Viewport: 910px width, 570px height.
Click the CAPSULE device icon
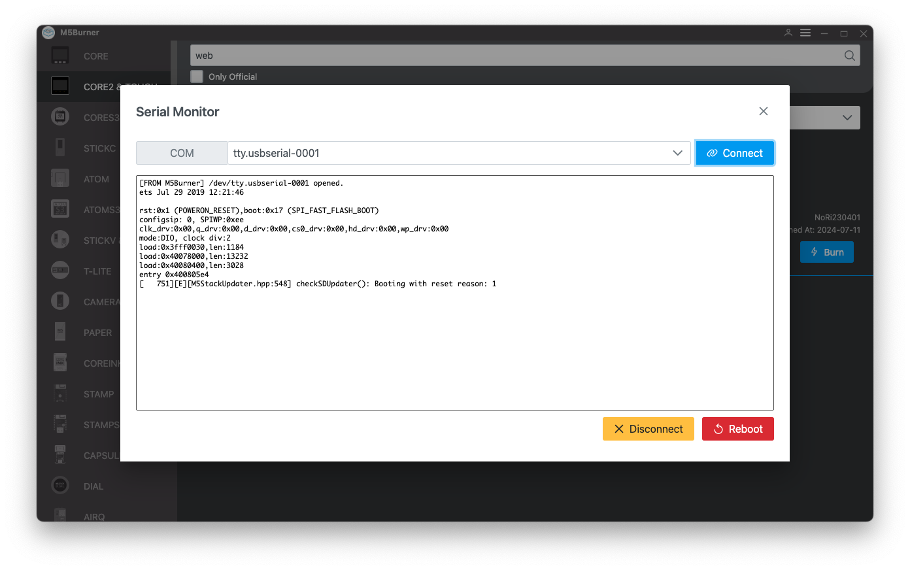coord(60,454)
